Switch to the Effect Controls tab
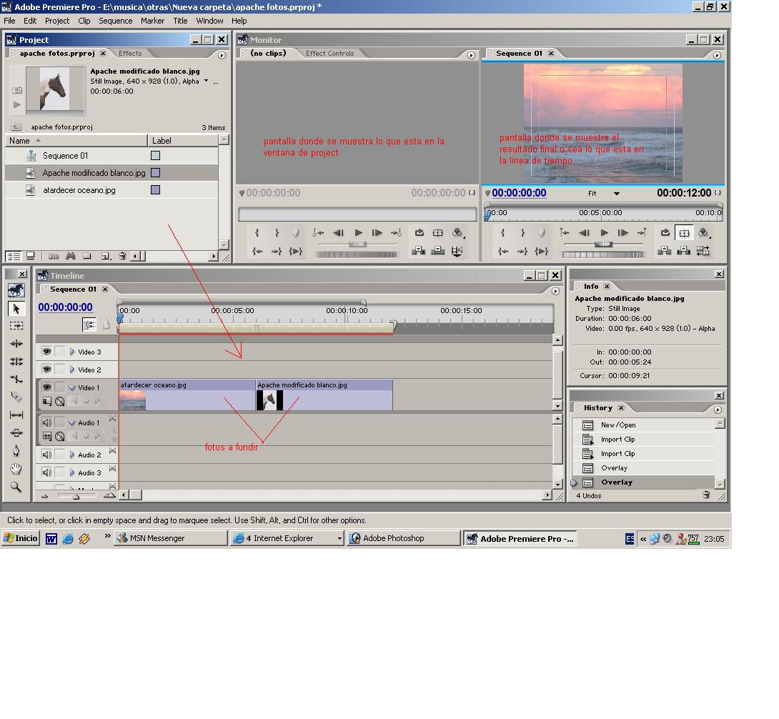 point(330,53)
